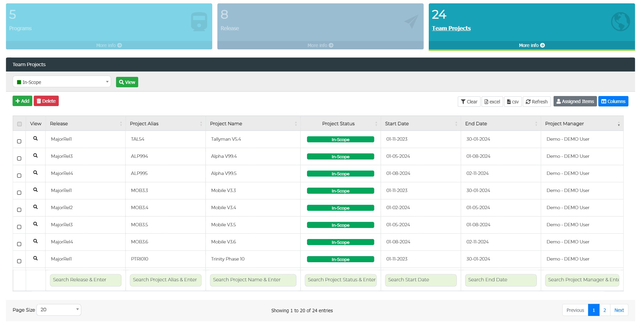Sort by Release column arrows
641x330 pixels.
pyautogui.click(x=121, y=124)
